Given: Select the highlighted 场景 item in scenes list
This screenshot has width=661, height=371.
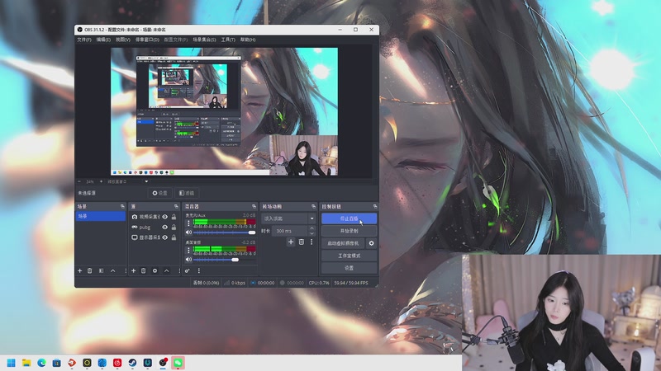Looking at the screenshot, I should (100, 216).
